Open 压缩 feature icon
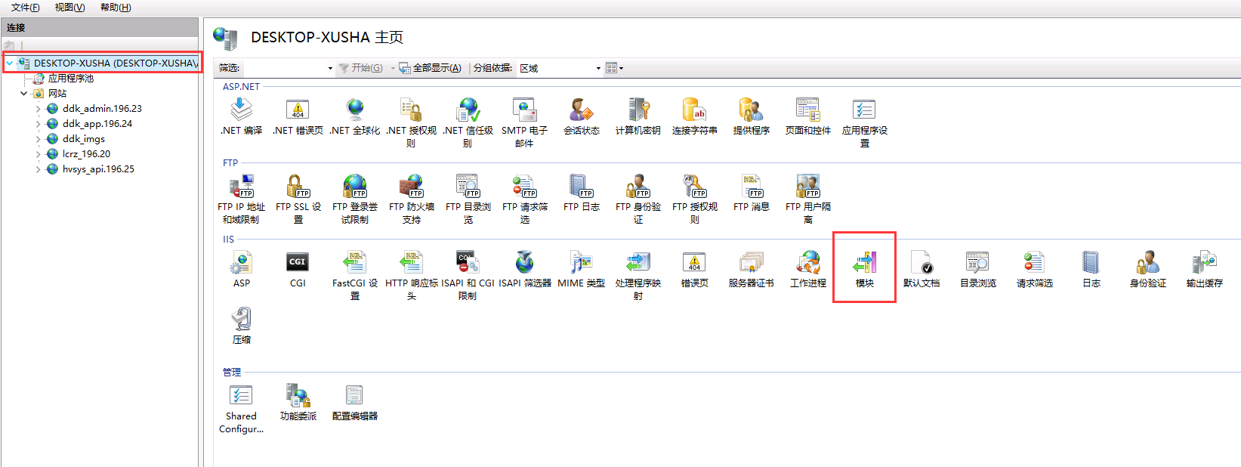The height and width of the screenshot is (467, 1241). coord(242,326)
